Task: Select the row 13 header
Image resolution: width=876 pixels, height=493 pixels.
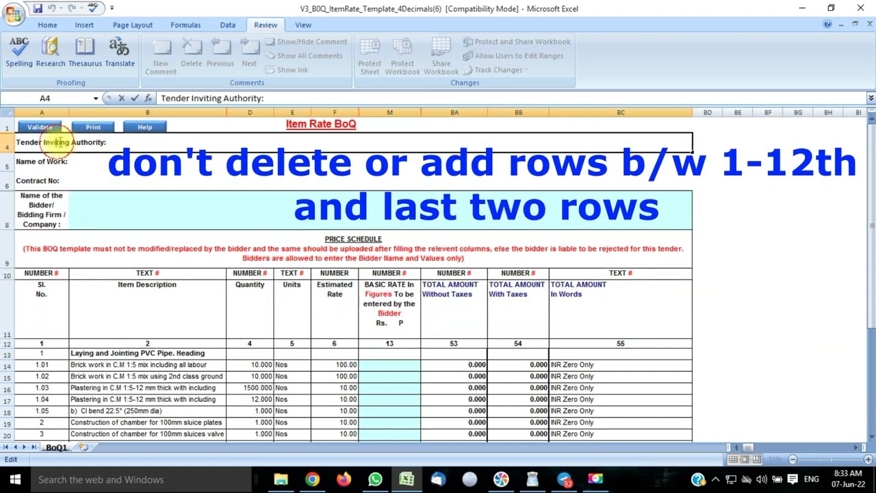Action: click(7, 355)
